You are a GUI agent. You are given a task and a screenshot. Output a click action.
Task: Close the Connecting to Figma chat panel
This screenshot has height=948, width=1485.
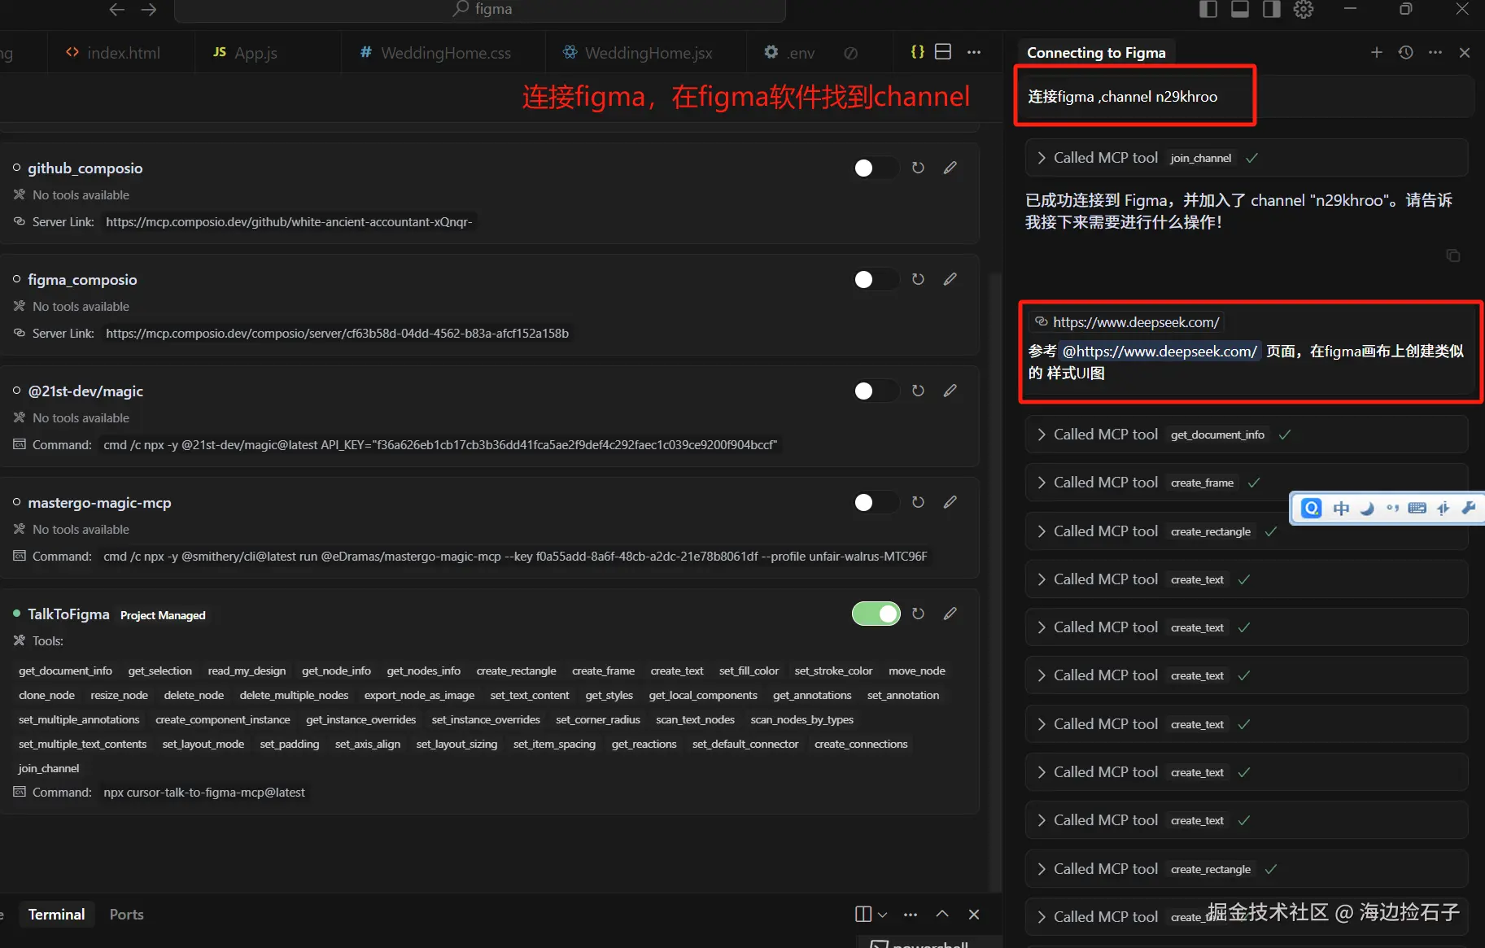[1465, 52]
